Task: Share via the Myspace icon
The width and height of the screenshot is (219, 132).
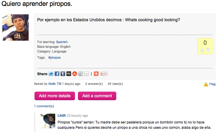Action: (69, 74)
